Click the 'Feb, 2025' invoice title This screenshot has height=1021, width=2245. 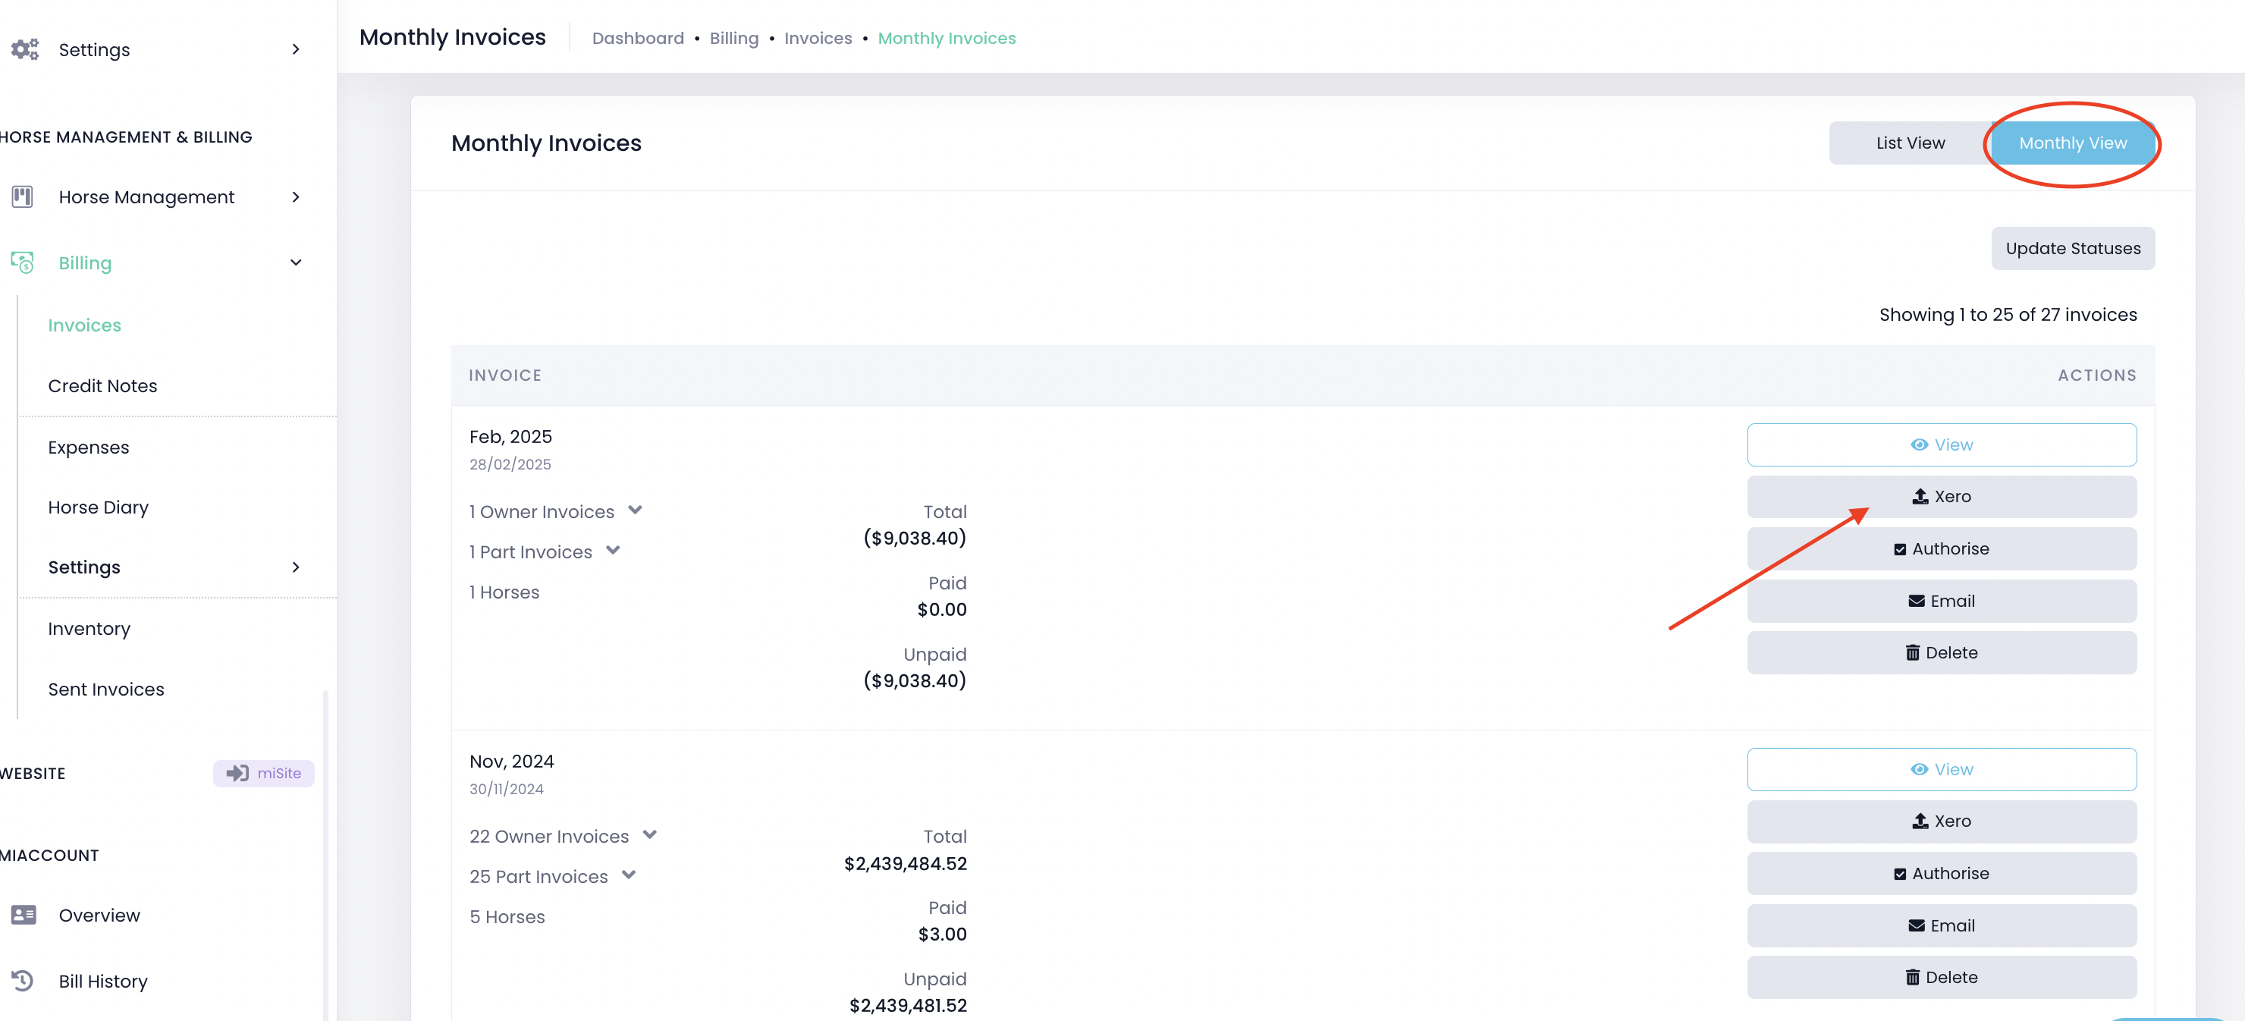click(510, 436)
